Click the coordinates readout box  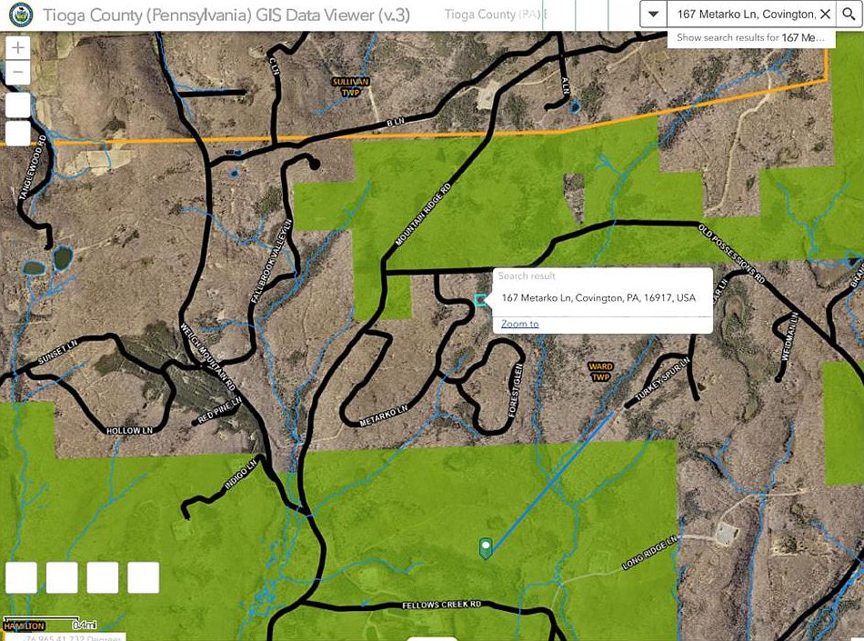click(x=62, y=636)
